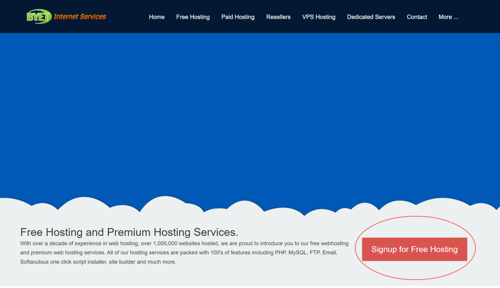This screenshot has width=500, height=288.
Task: Go to the Home page
Action: point(157,17)
